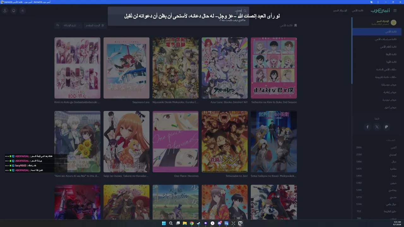This screenshot has width=404, height=227.
Task: Open sidebar item قائمة الأونا
Action: pos(377,62)
